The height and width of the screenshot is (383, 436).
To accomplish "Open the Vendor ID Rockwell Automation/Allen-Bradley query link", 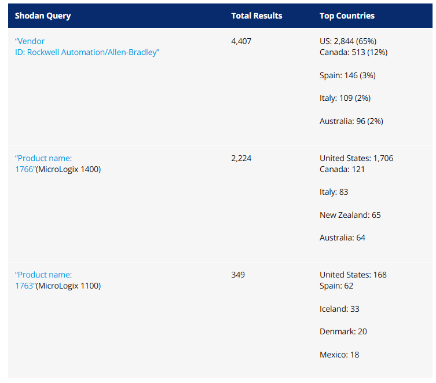I will coord(87,47).
